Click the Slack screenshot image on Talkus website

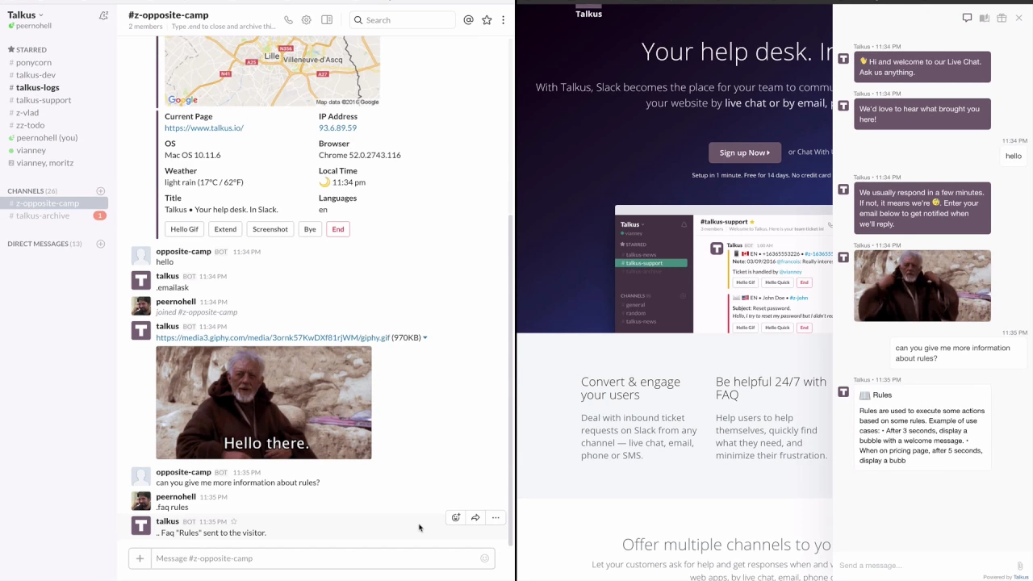723,270
